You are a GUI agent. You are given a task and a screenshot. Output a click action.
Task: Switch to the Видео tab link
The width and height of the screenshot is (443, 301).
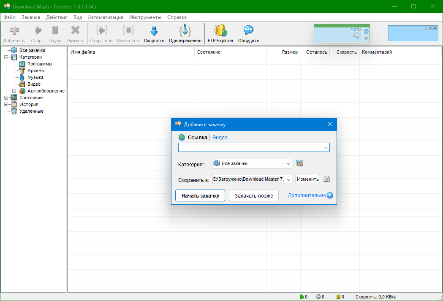click(x=220, y=137)
